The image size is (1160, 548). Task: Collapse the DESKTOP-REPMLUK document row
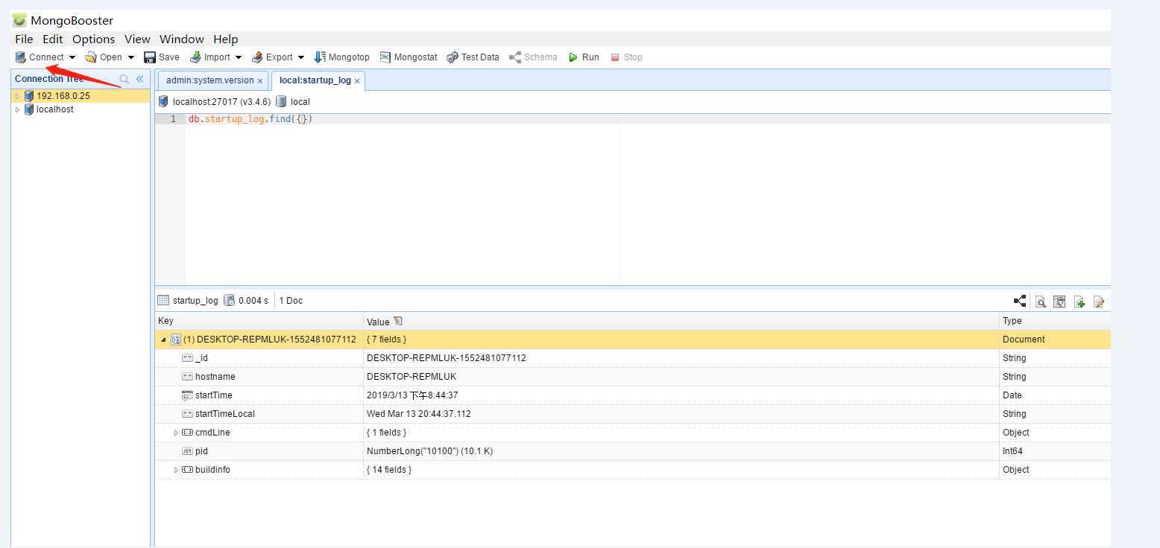pos(164,340)
